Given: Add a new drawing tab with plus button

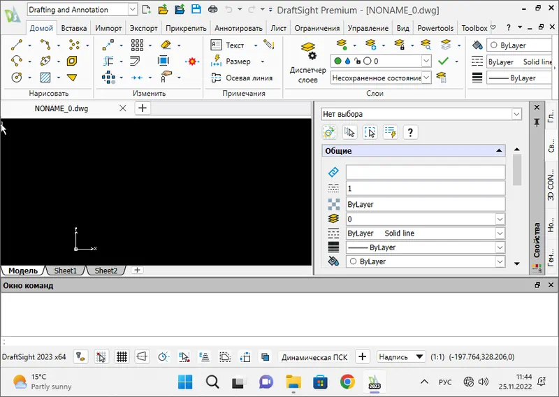Looking at the screenshot, I should [143, 108].
